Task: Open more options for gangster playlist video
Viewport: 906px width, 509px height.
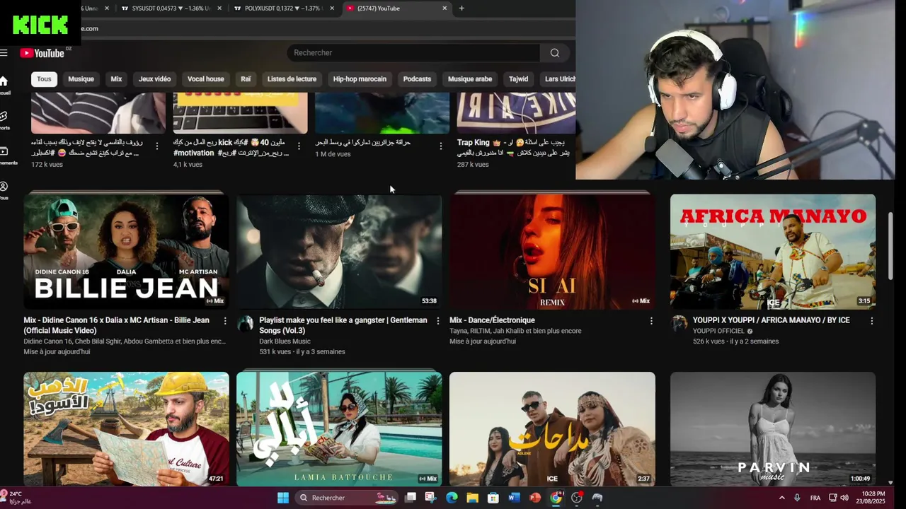Action: coord(438,321)
